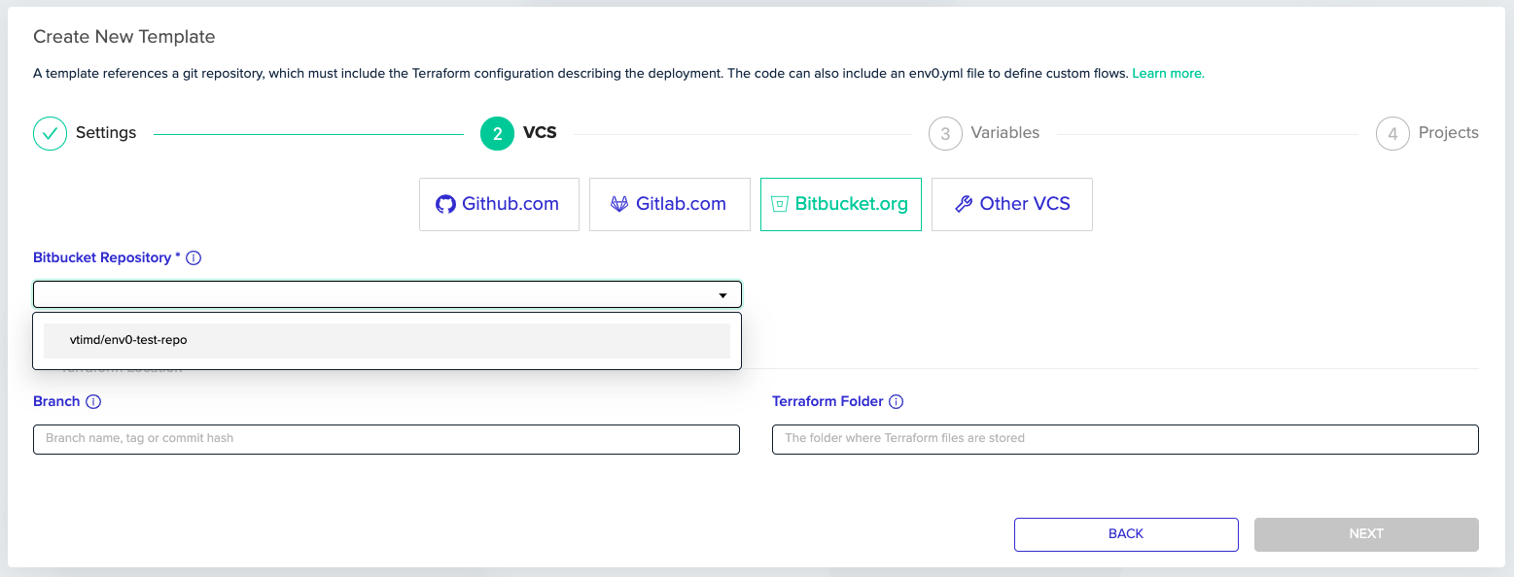Go back with the BACK button

tap(1126, 534)
